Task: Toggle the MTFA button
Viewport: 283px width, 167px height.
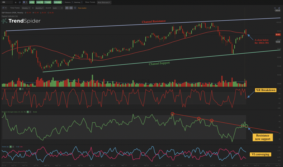Action: pyautogui.click(x=32, y=2)
